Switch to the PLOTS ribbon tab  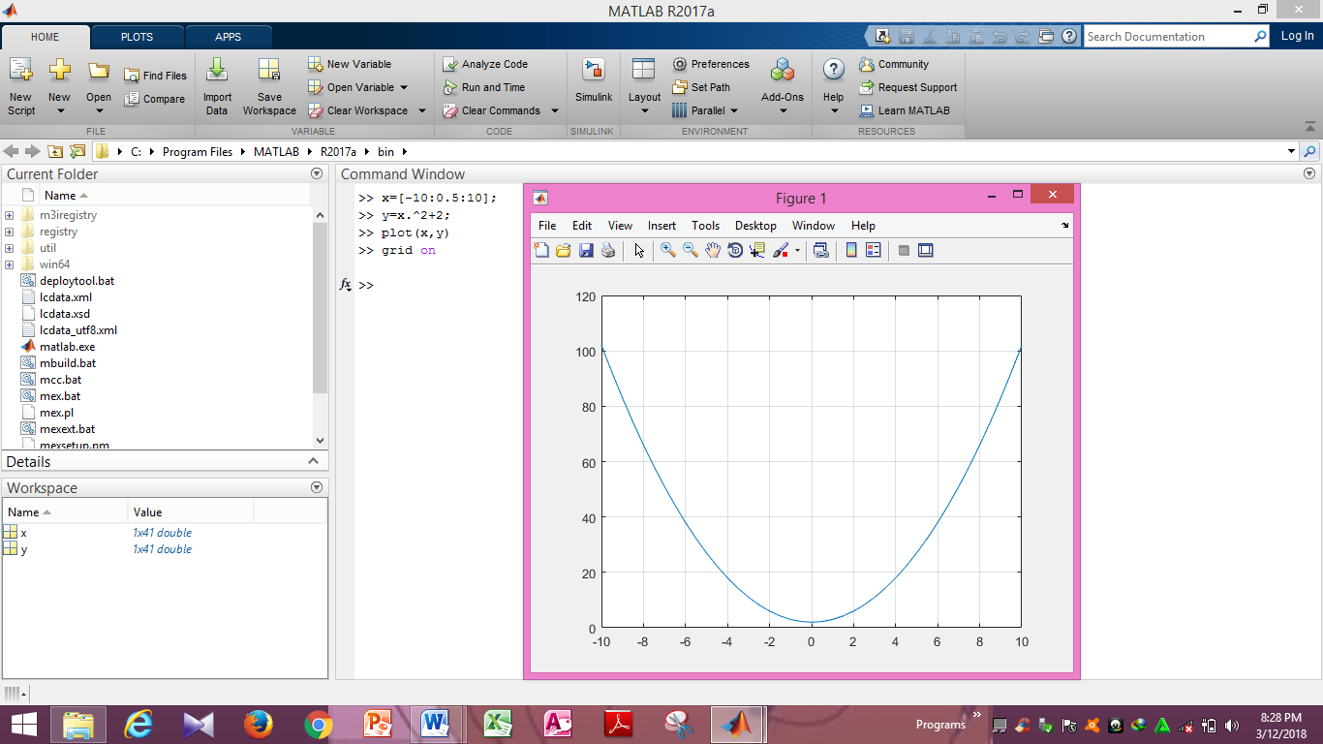point(137,36)
